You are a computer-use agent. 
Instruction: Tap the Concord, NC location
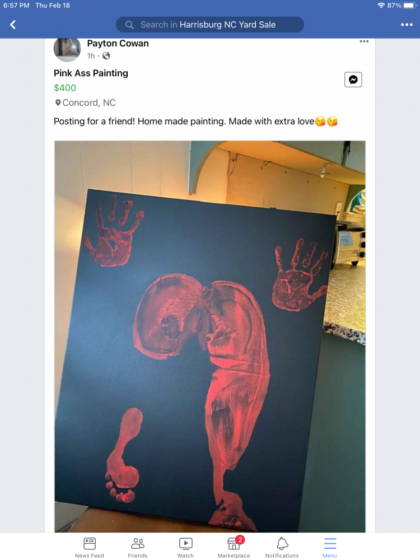tap(88, 102)
